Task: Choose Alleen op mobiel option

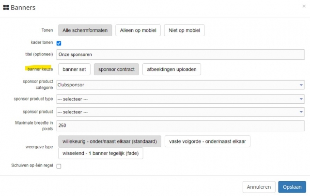Action: [138, 30]
